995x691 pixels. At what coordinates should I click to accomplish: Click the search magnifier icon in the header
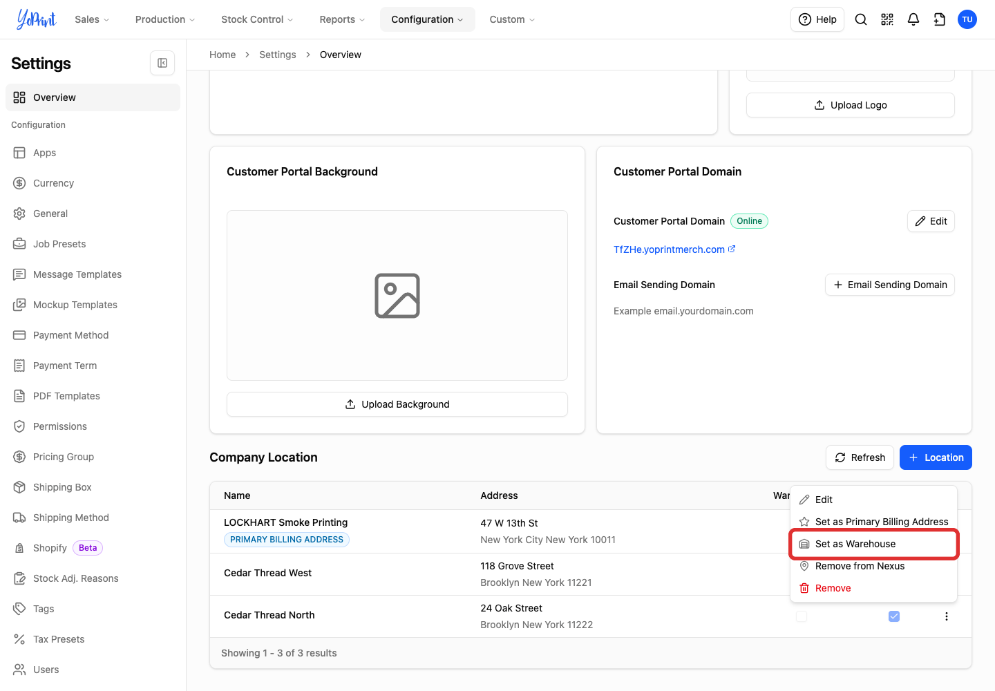coord(861,19)
